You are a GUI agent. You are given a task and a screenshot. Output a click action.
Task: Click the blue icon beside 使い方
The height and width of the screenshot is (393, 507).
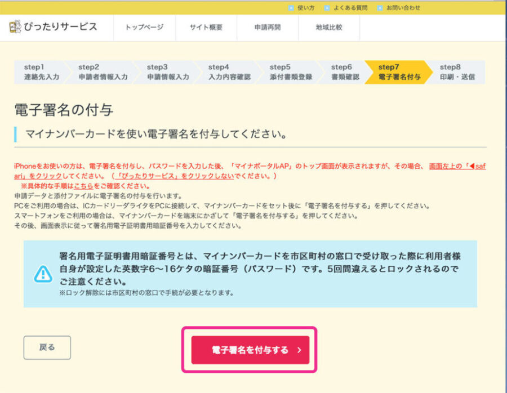tap(291, 8)
